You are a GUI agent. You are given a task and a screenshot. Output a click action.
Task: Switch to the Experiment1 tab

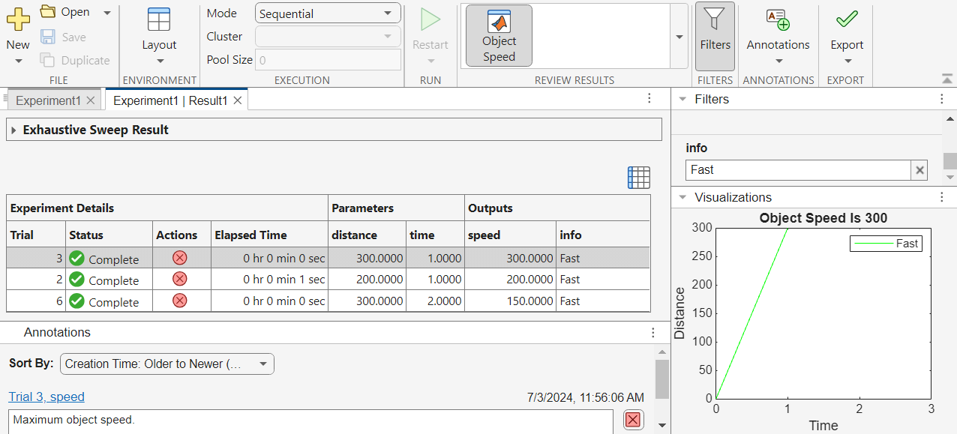point(47,100)
